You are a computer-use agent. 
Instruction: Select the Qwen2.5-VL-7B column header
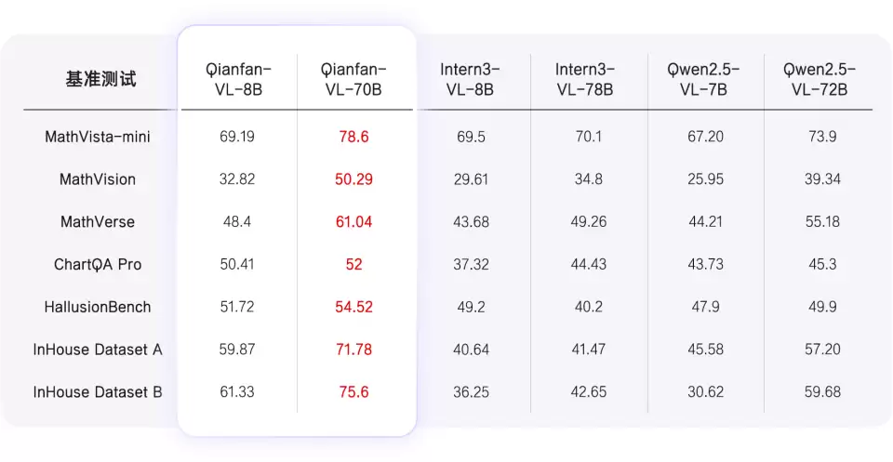pos(704,79)
